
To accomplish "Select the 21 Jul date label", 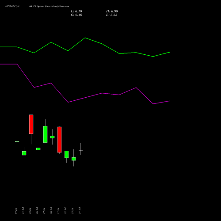I will pos(58,210).
